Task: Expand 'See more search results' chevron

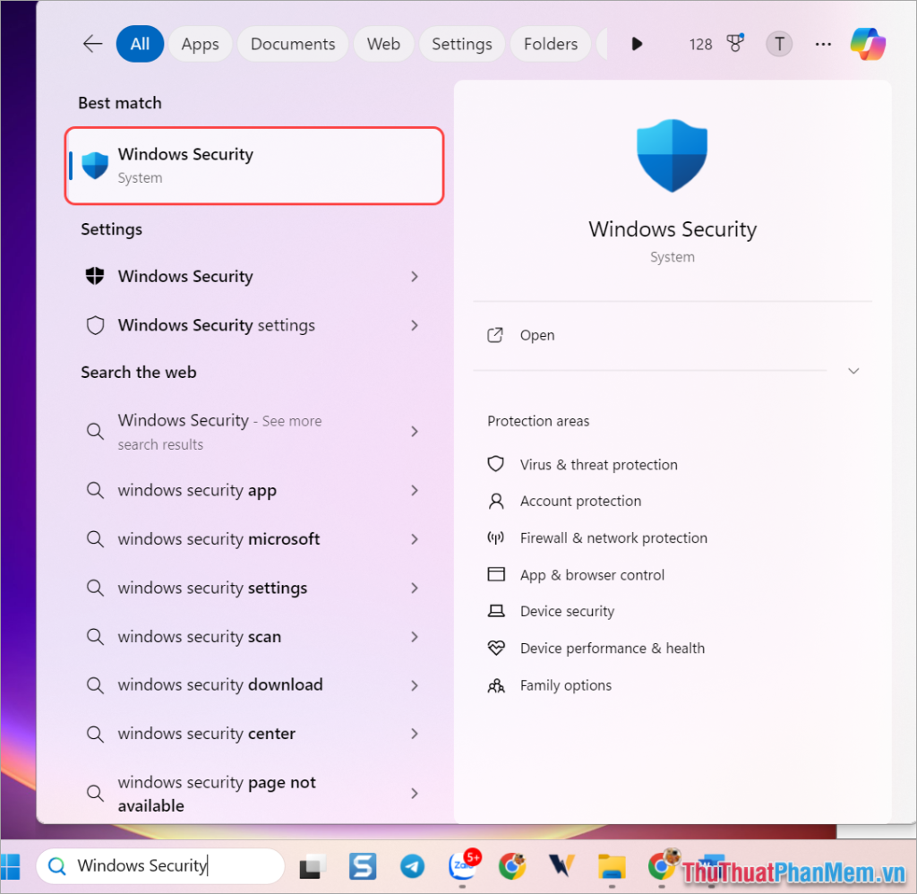Action: coord(414,432)
